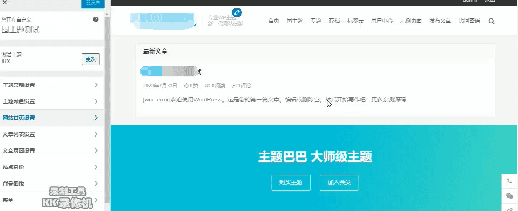Click the admin username in top bar
Image resolution: width=518 pixels, height=211 pixels.
click(470, 1)
